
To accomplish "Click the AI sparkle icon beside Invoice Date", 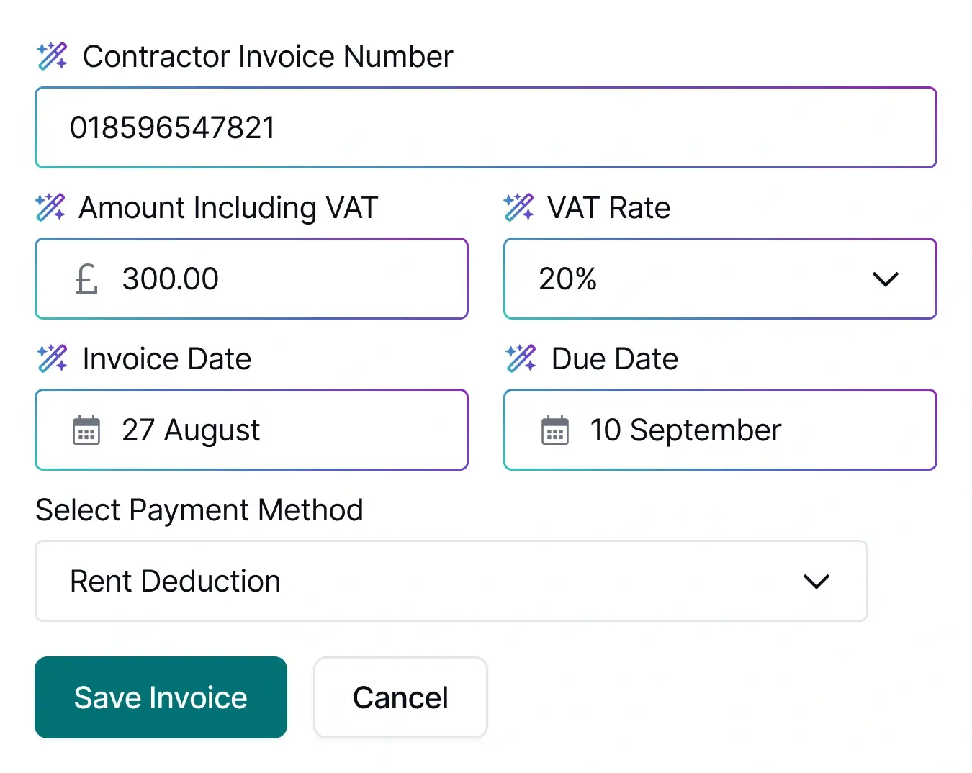I will point(51,358).
